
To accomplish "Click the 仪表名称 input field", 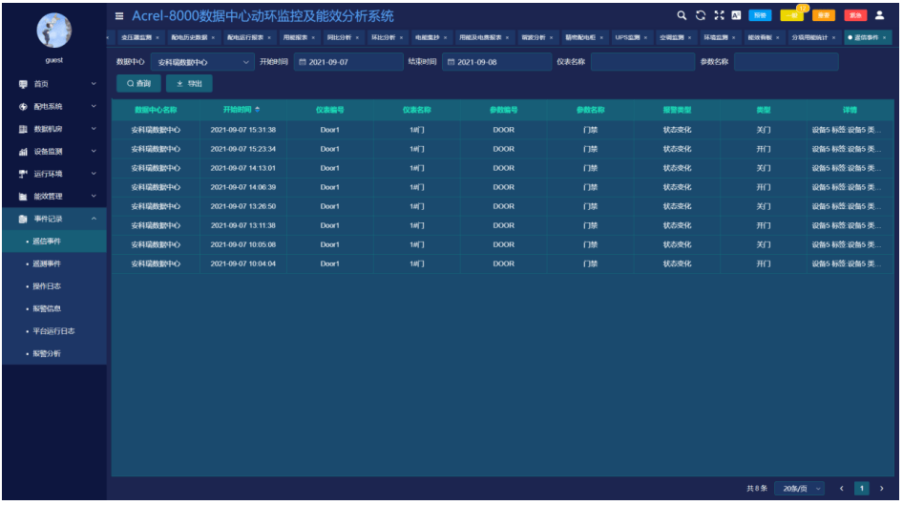I will 641,62.
